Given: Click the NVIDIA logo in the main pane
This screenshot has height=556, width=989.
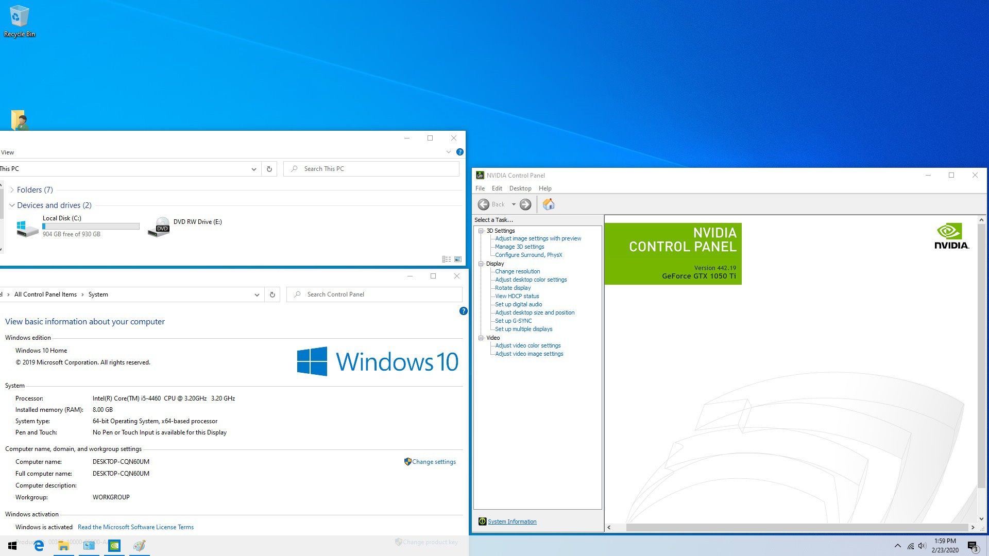Looking at the screenshot, I should click(x=951, y=237).
